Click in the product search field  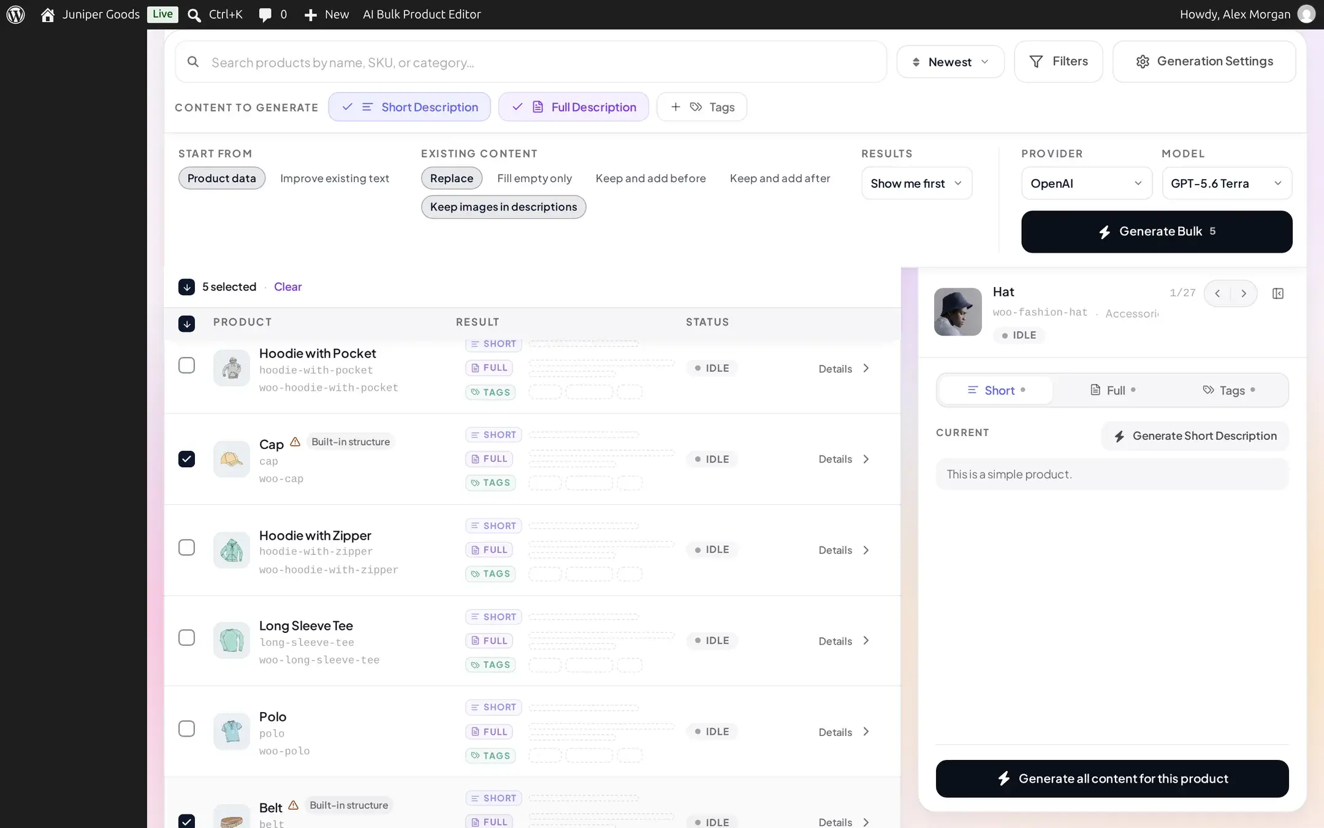pos(531,62)
